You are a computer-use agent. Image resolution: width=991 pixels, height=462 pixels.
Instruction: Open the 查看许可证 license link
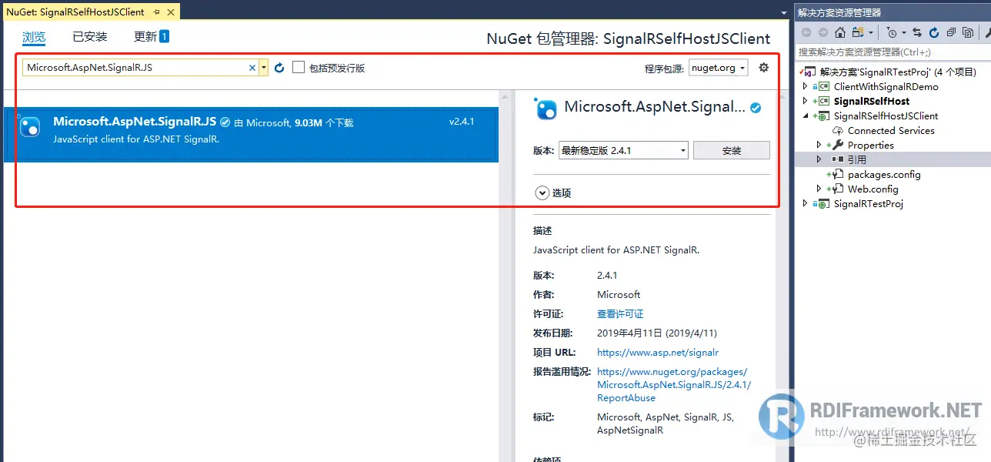point(620,313)
